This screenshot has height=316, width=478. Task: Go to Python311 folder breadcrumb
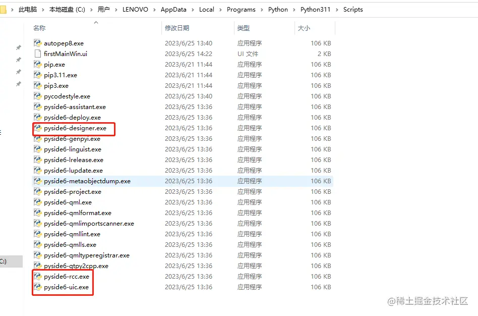tap(315, 10)
